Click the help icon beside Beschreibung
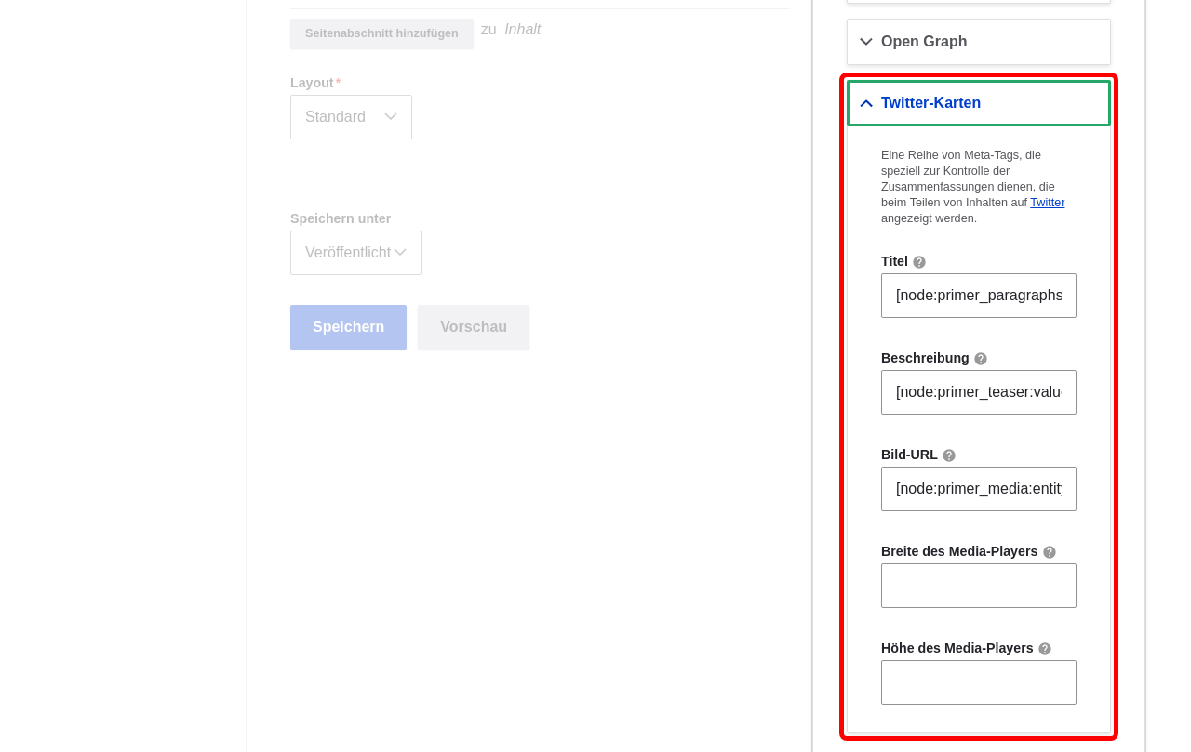 pyautogui.click(x=981, y=359)
